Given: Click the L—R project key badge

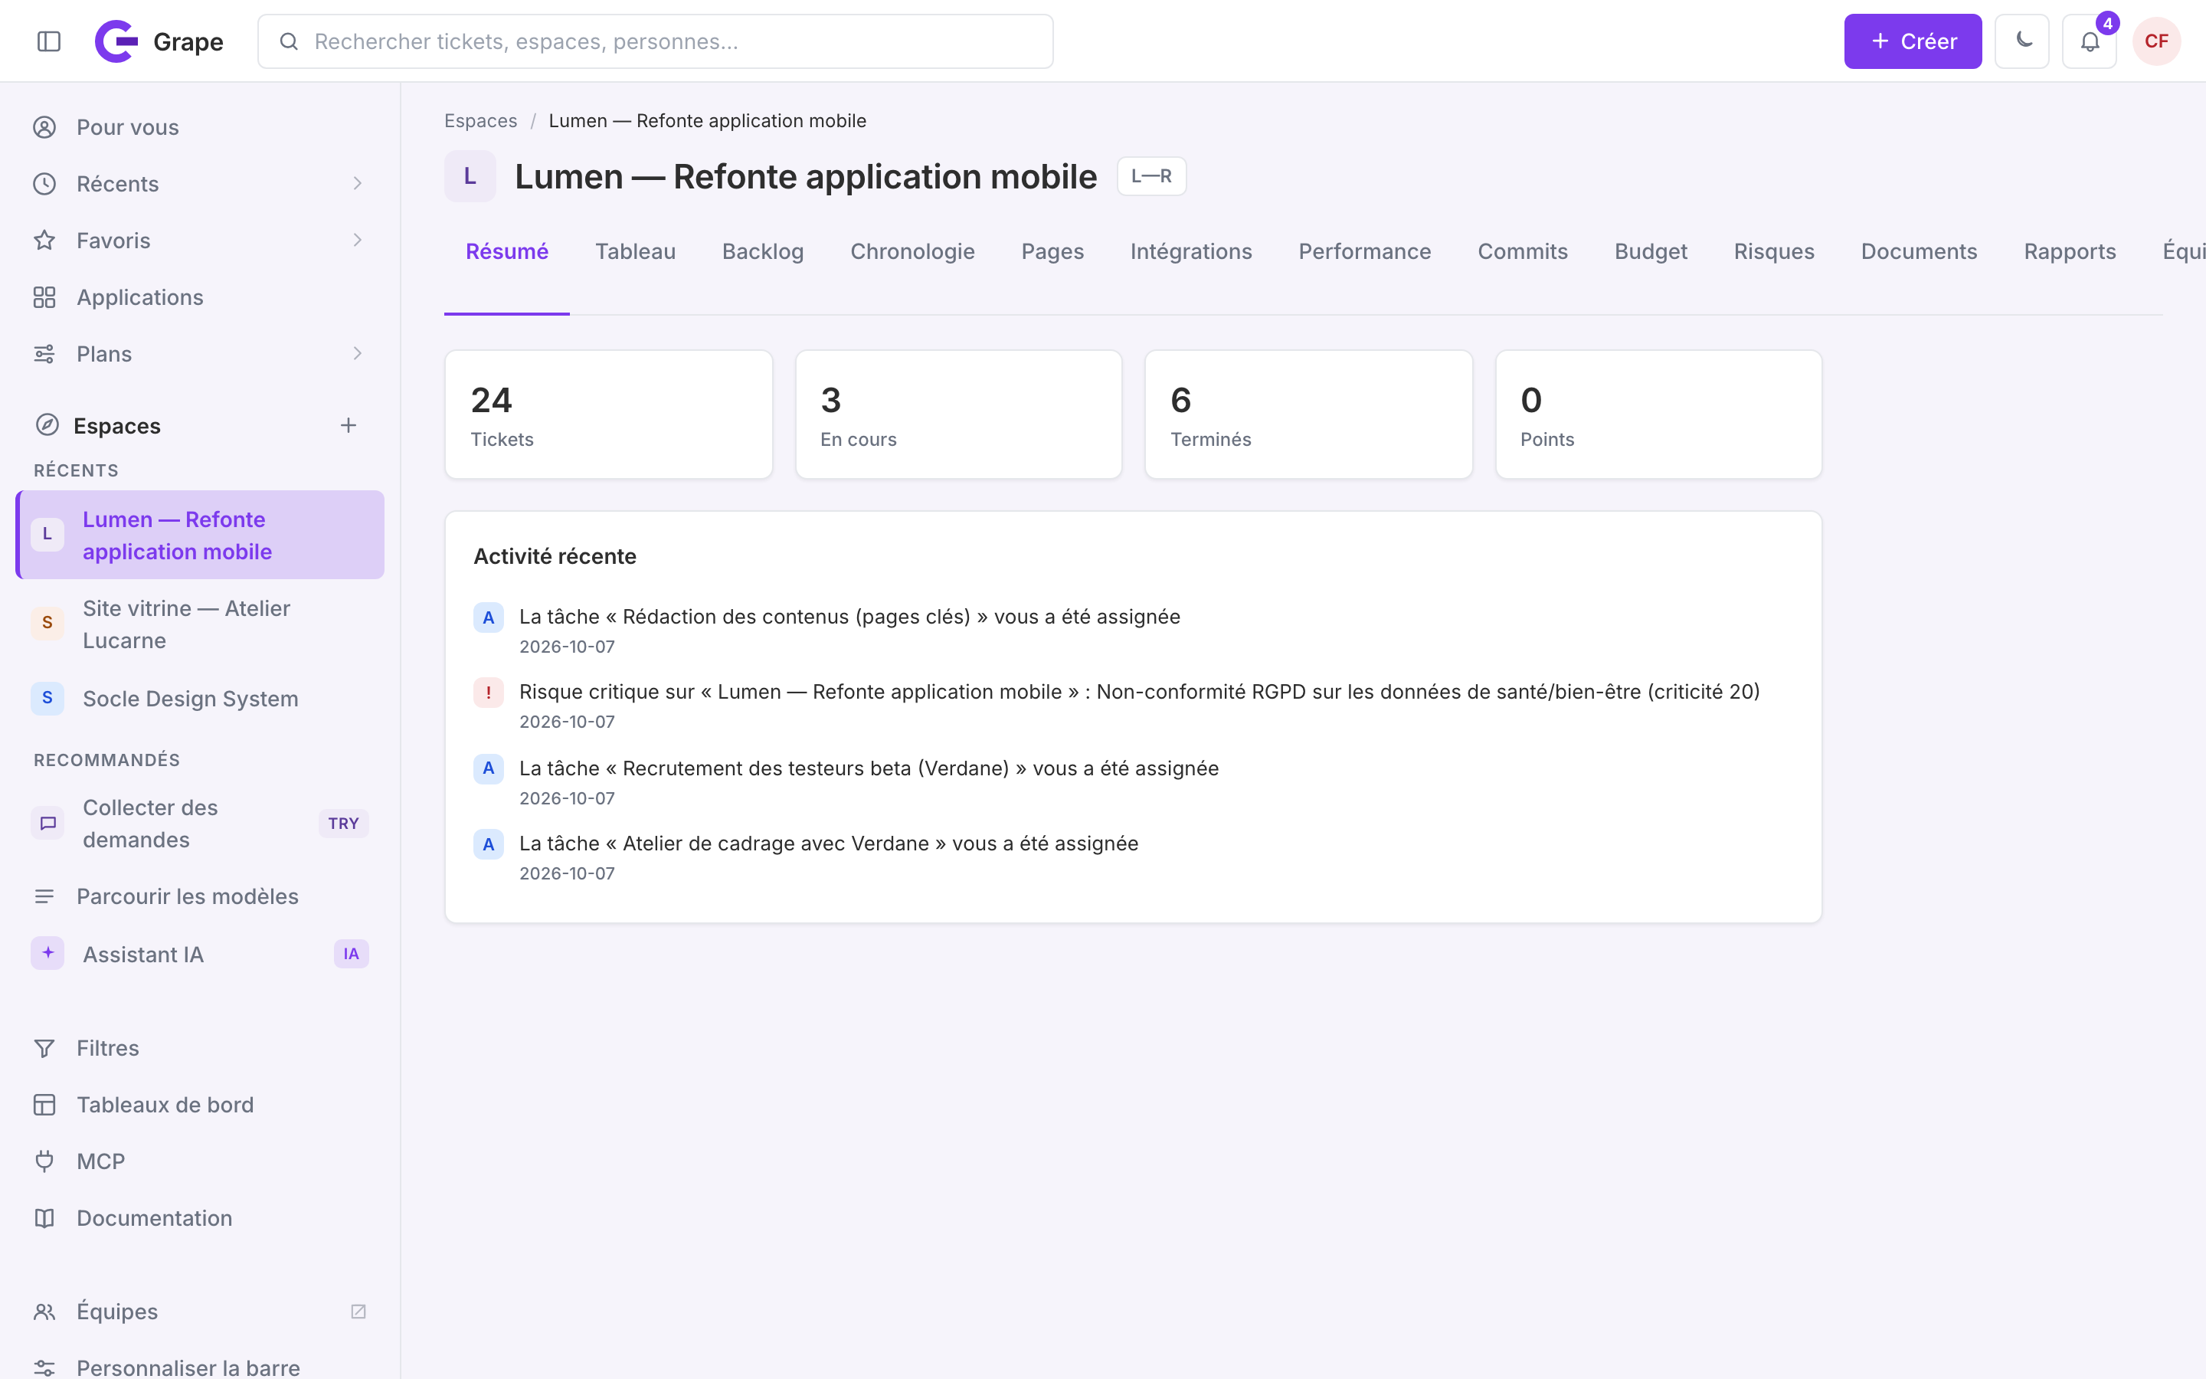Looking at the screenshot, I should click(1151, 176).
